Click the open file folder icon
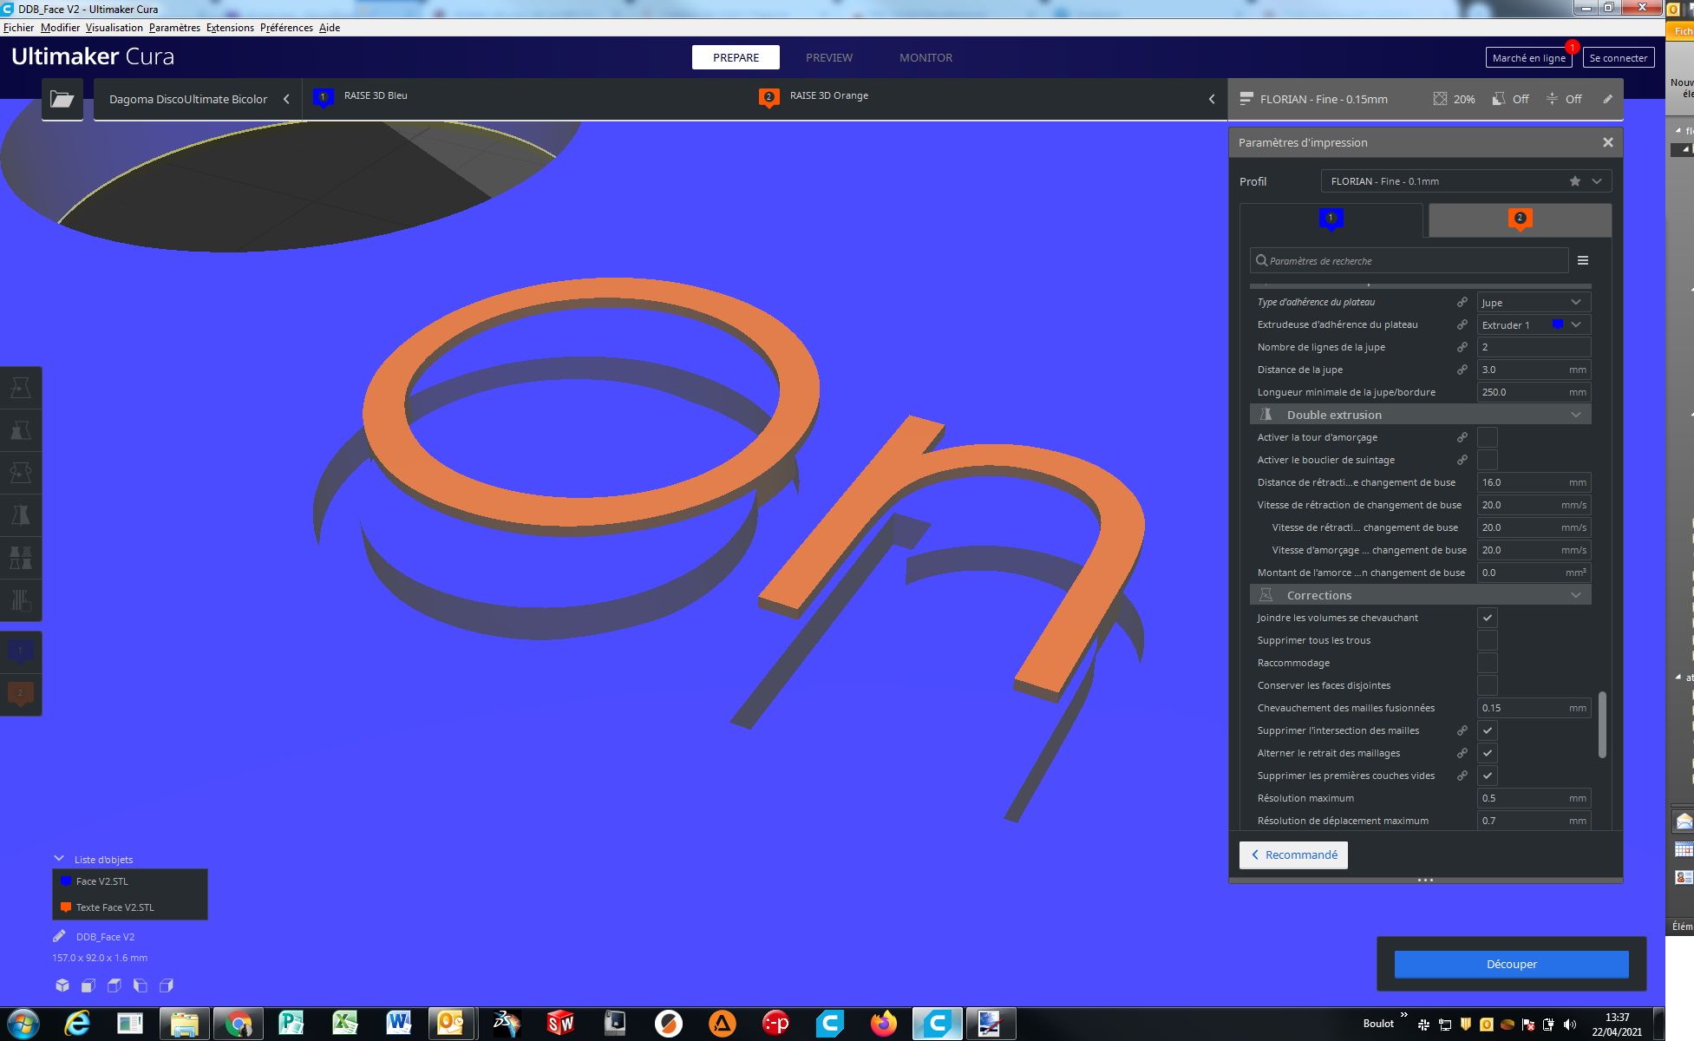The height and width of the screenshot is (1041, 1694). (x=62, y=99)
